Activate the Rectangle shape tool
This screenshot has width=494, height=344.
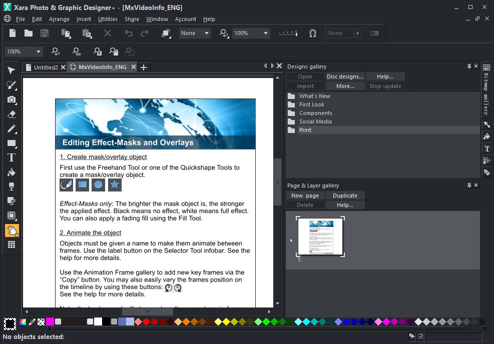[11, 143]
